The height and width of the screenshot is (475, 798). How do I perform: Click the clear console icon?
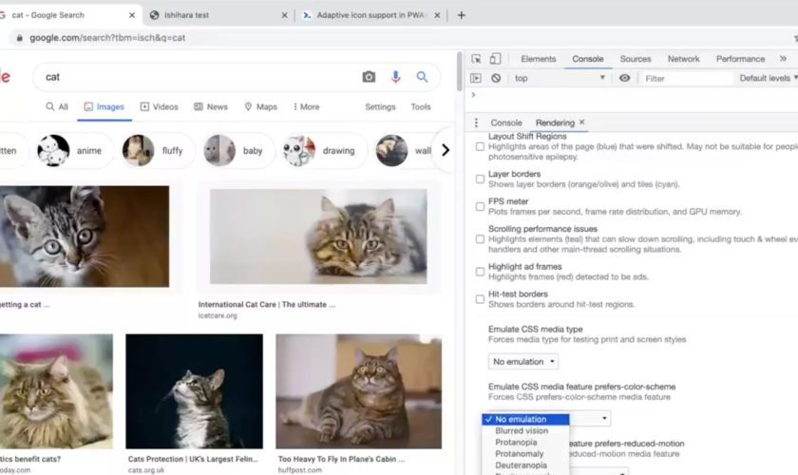495,78
